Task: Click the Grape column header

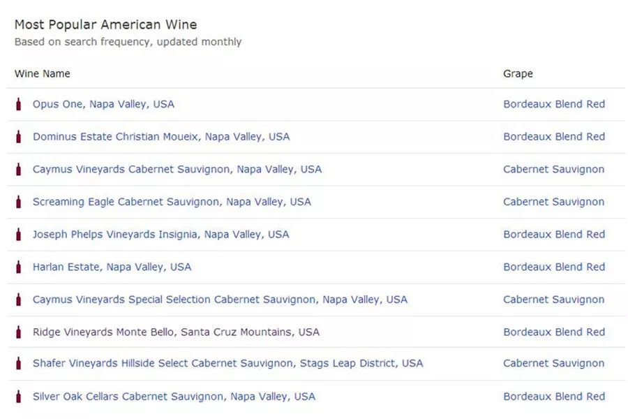Action: [x=518, y=74]
